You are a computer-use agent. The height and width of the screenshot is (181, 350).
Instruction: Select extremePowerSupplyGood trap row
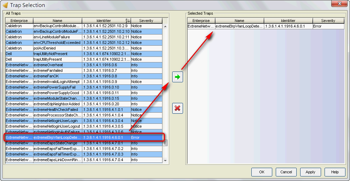pyautogui.click(x=84, y=93)
